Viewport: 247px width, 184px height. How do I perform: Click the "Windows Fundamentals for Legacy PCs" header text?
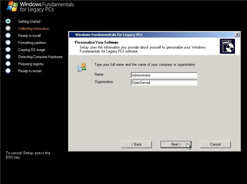point(47,7)
